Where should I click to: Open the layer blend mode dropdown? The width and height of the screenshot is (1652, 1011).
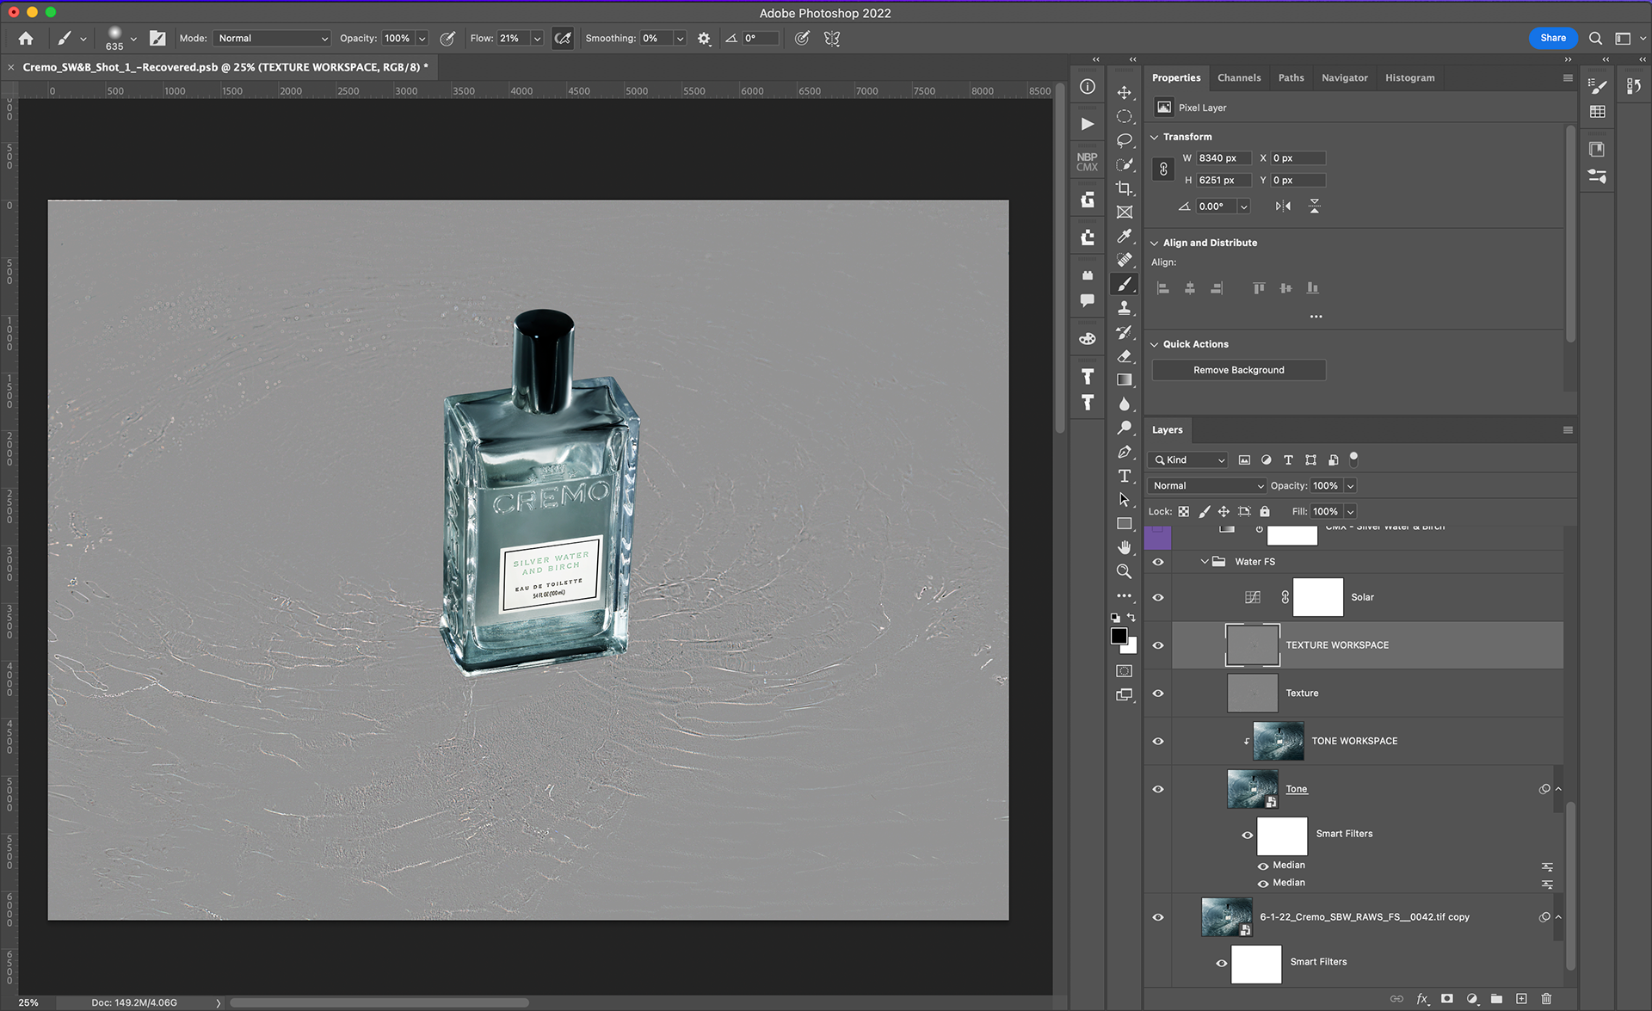[x=1207, y=486]
